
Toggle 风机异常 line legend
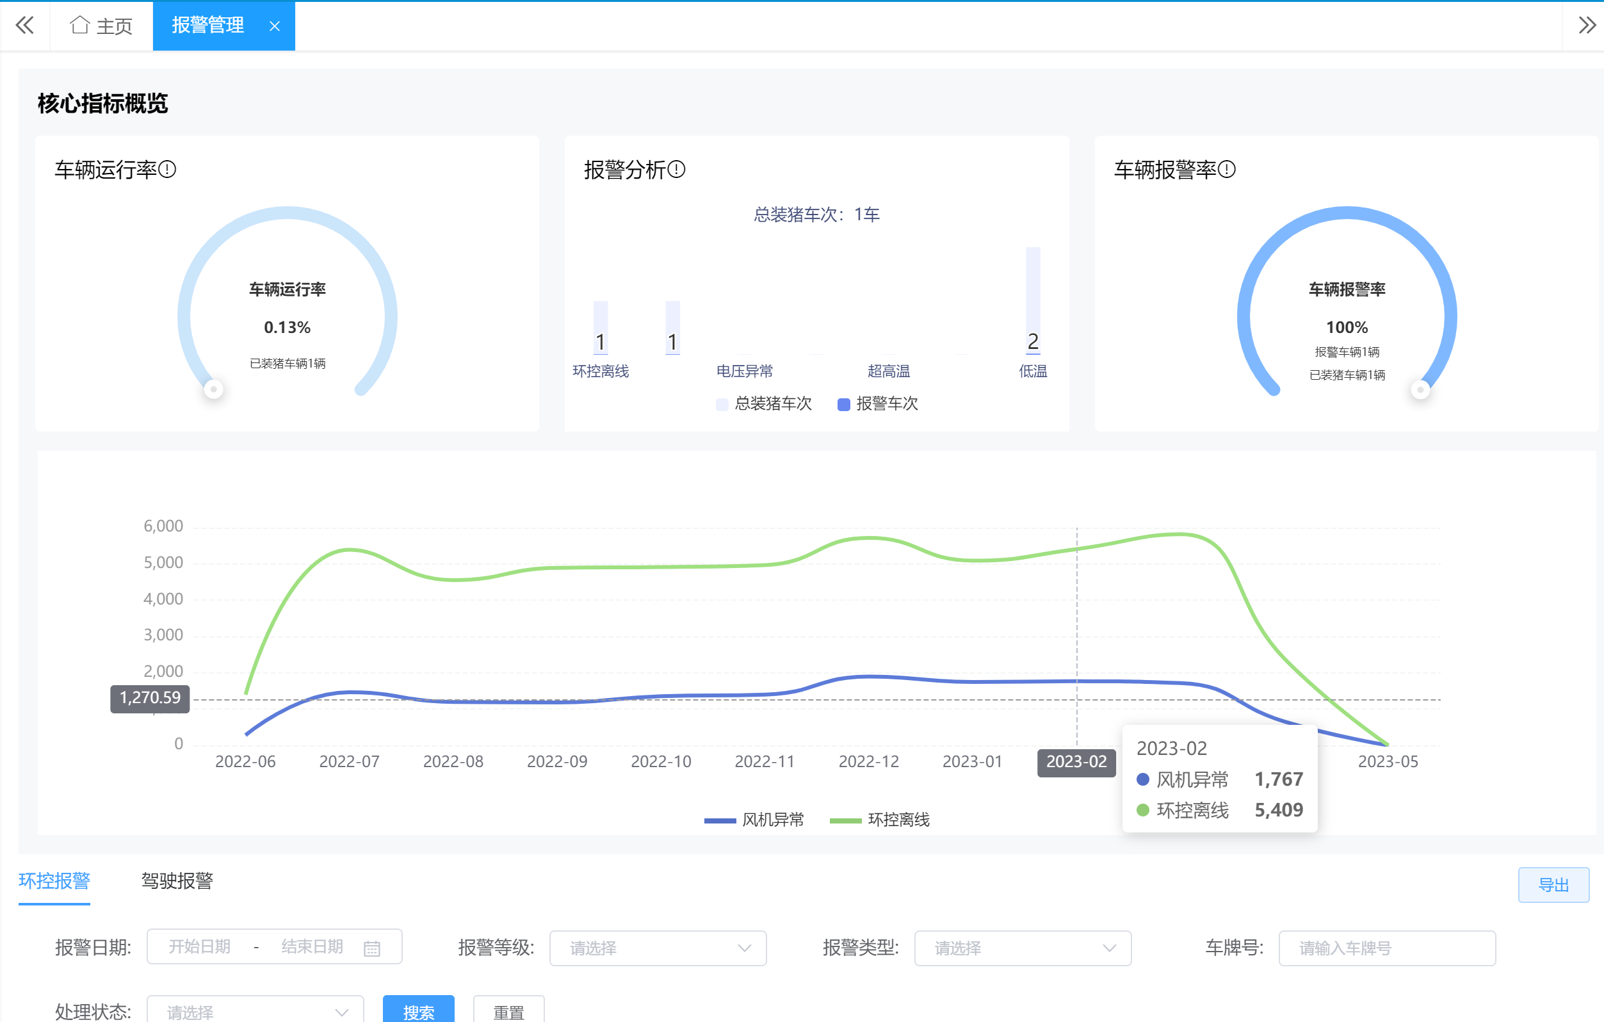754,820
